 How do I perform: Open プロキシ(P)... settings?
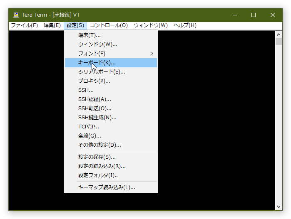point(111,81)
